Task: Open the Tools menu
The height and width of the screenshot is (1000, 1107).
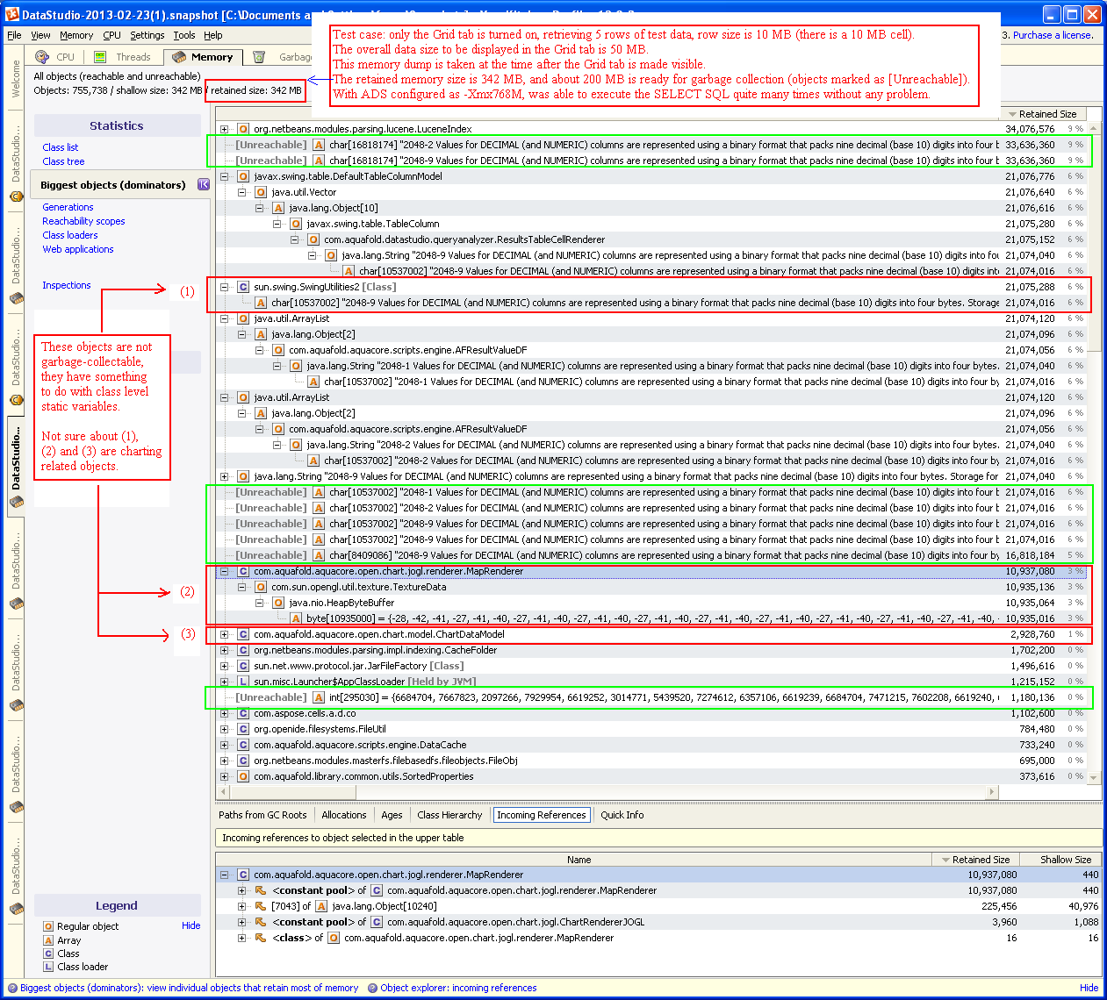Action: pyautogui.click(x=184, y=35)
